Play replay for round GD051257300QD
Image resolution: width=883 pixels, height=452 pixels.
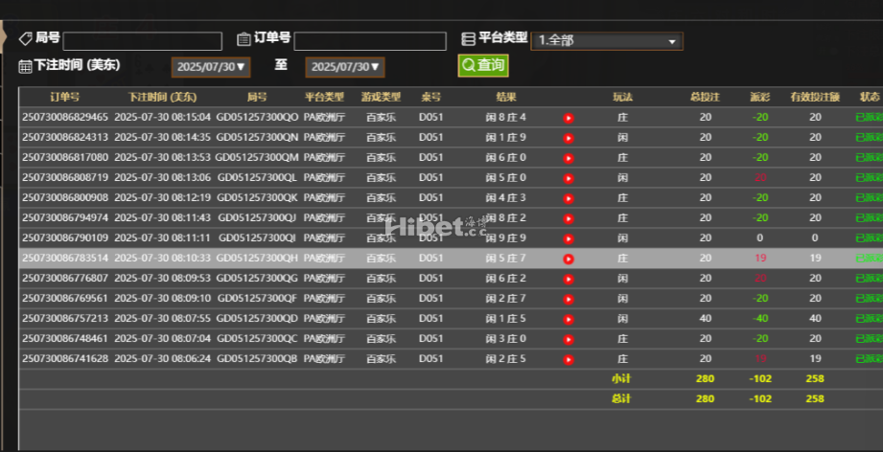[x=568, y=319]
